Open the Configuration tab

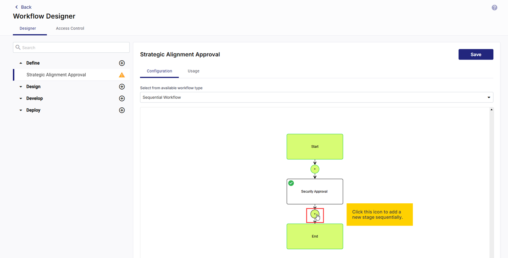[x=160, y=71]
